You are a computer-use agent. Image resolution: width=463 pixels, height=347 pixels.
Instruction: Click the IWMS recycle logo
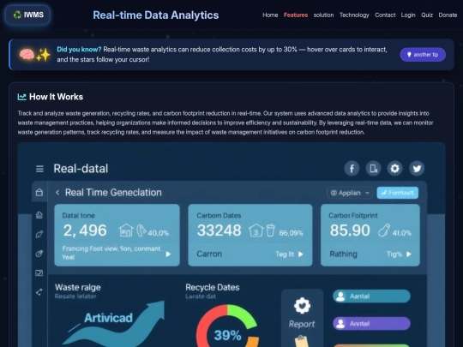pos(27,15)
